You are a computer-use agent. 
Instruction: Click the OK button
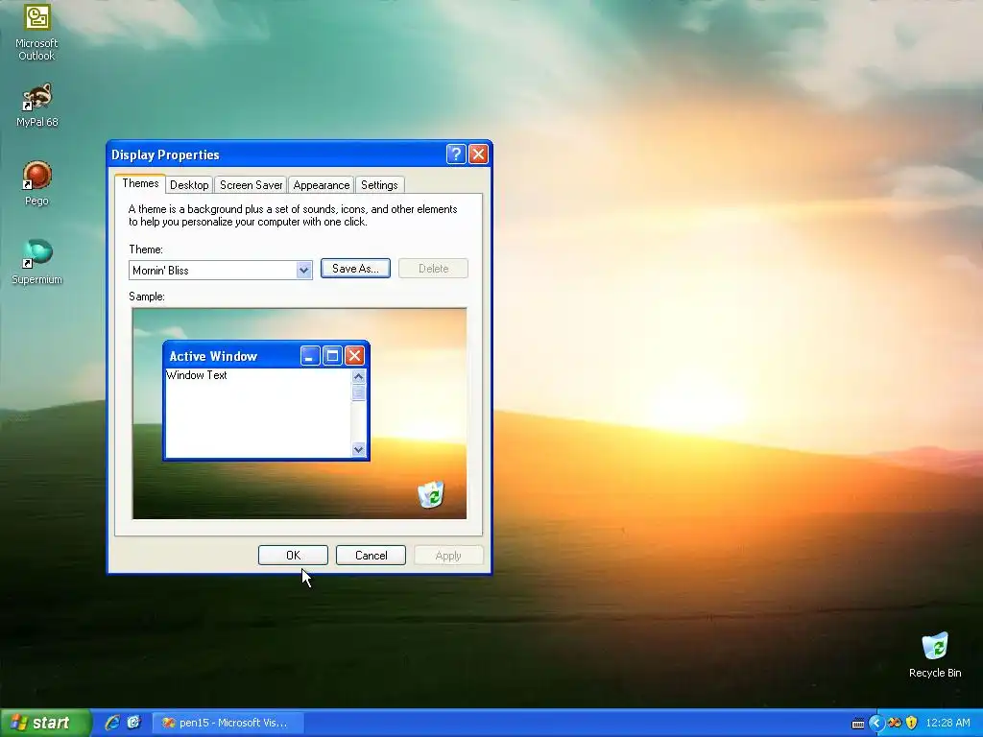[x=293, y=556]
